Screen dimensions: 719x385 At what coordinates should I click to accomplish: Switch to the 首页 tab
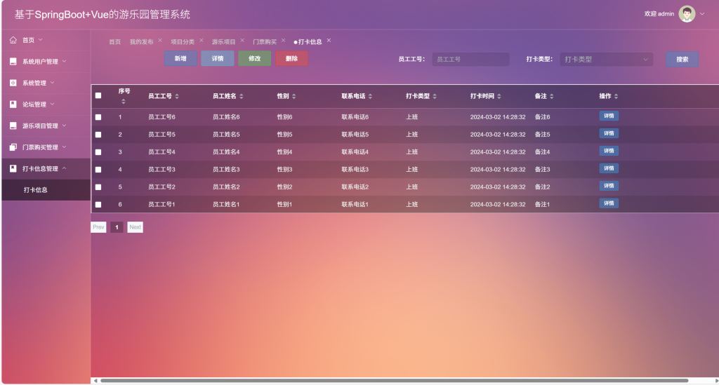pos(114,41)
